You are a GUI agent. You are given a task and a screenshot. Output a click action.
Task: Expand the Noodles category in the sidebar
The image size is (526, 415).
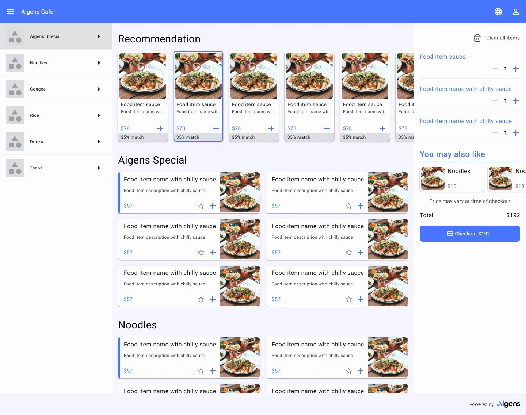pos(99,62)
